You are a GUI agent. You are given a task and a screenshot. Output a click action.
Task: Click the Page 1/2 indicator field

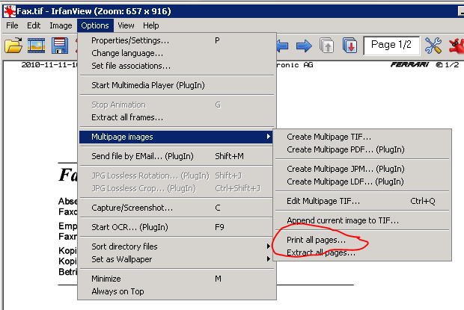391,45
